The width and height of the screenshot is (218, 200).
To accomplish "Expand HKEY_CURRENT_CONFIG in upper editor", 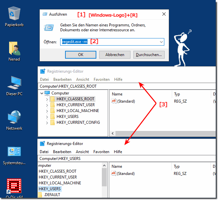I will (x=47, y=123).
